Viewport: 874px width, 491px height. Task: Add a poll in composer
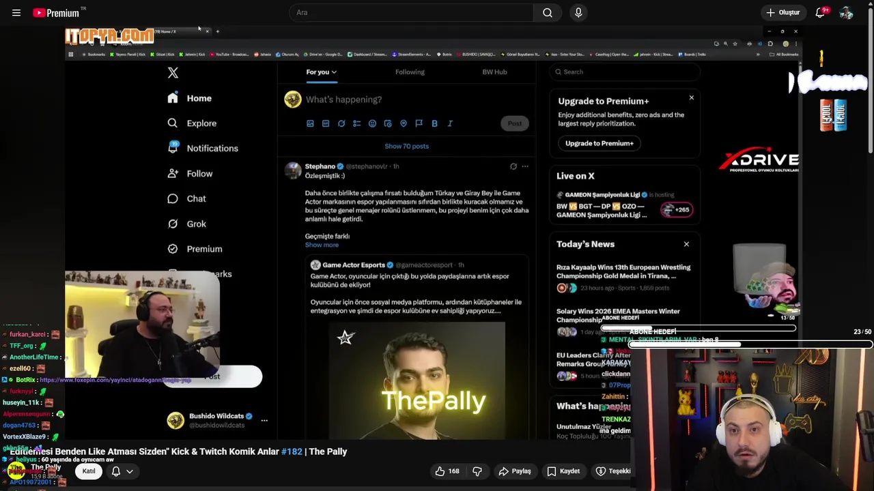click(x=356, y=123)
